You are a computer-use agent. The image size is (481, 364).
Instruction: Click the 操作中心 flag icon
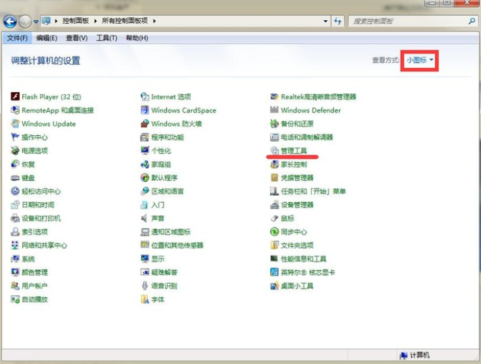pos(15,137)
